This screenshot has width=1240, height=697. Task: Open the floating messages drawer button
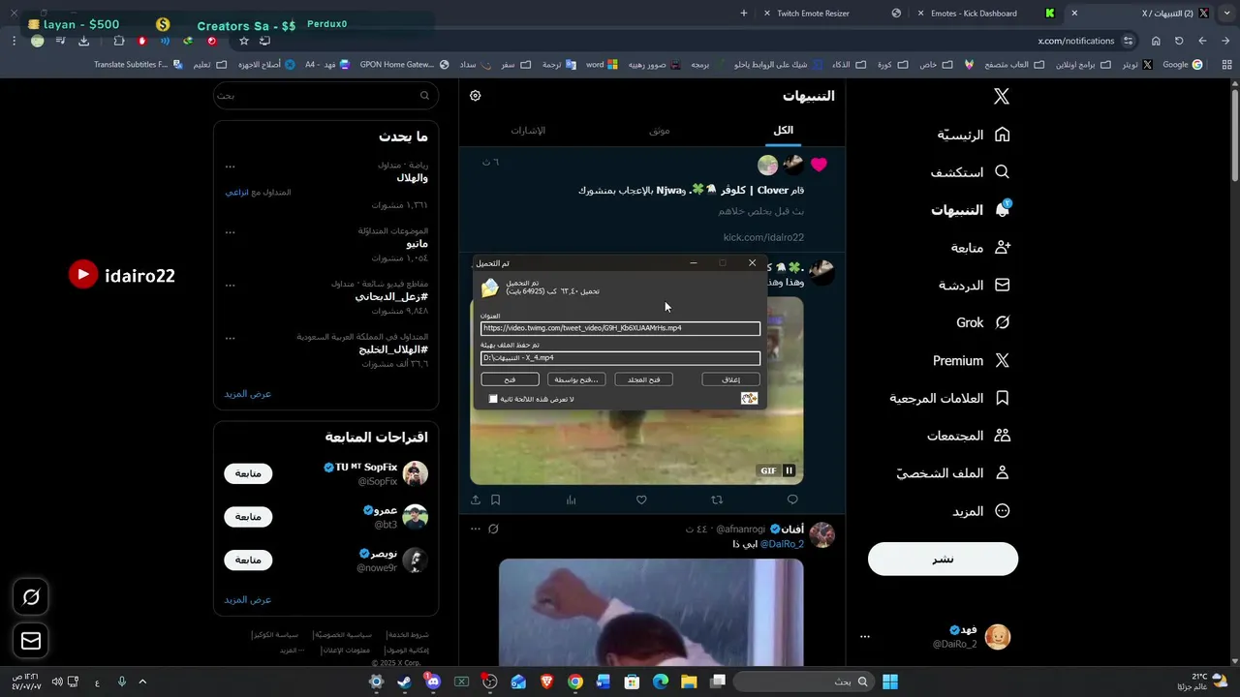[31, 641]
